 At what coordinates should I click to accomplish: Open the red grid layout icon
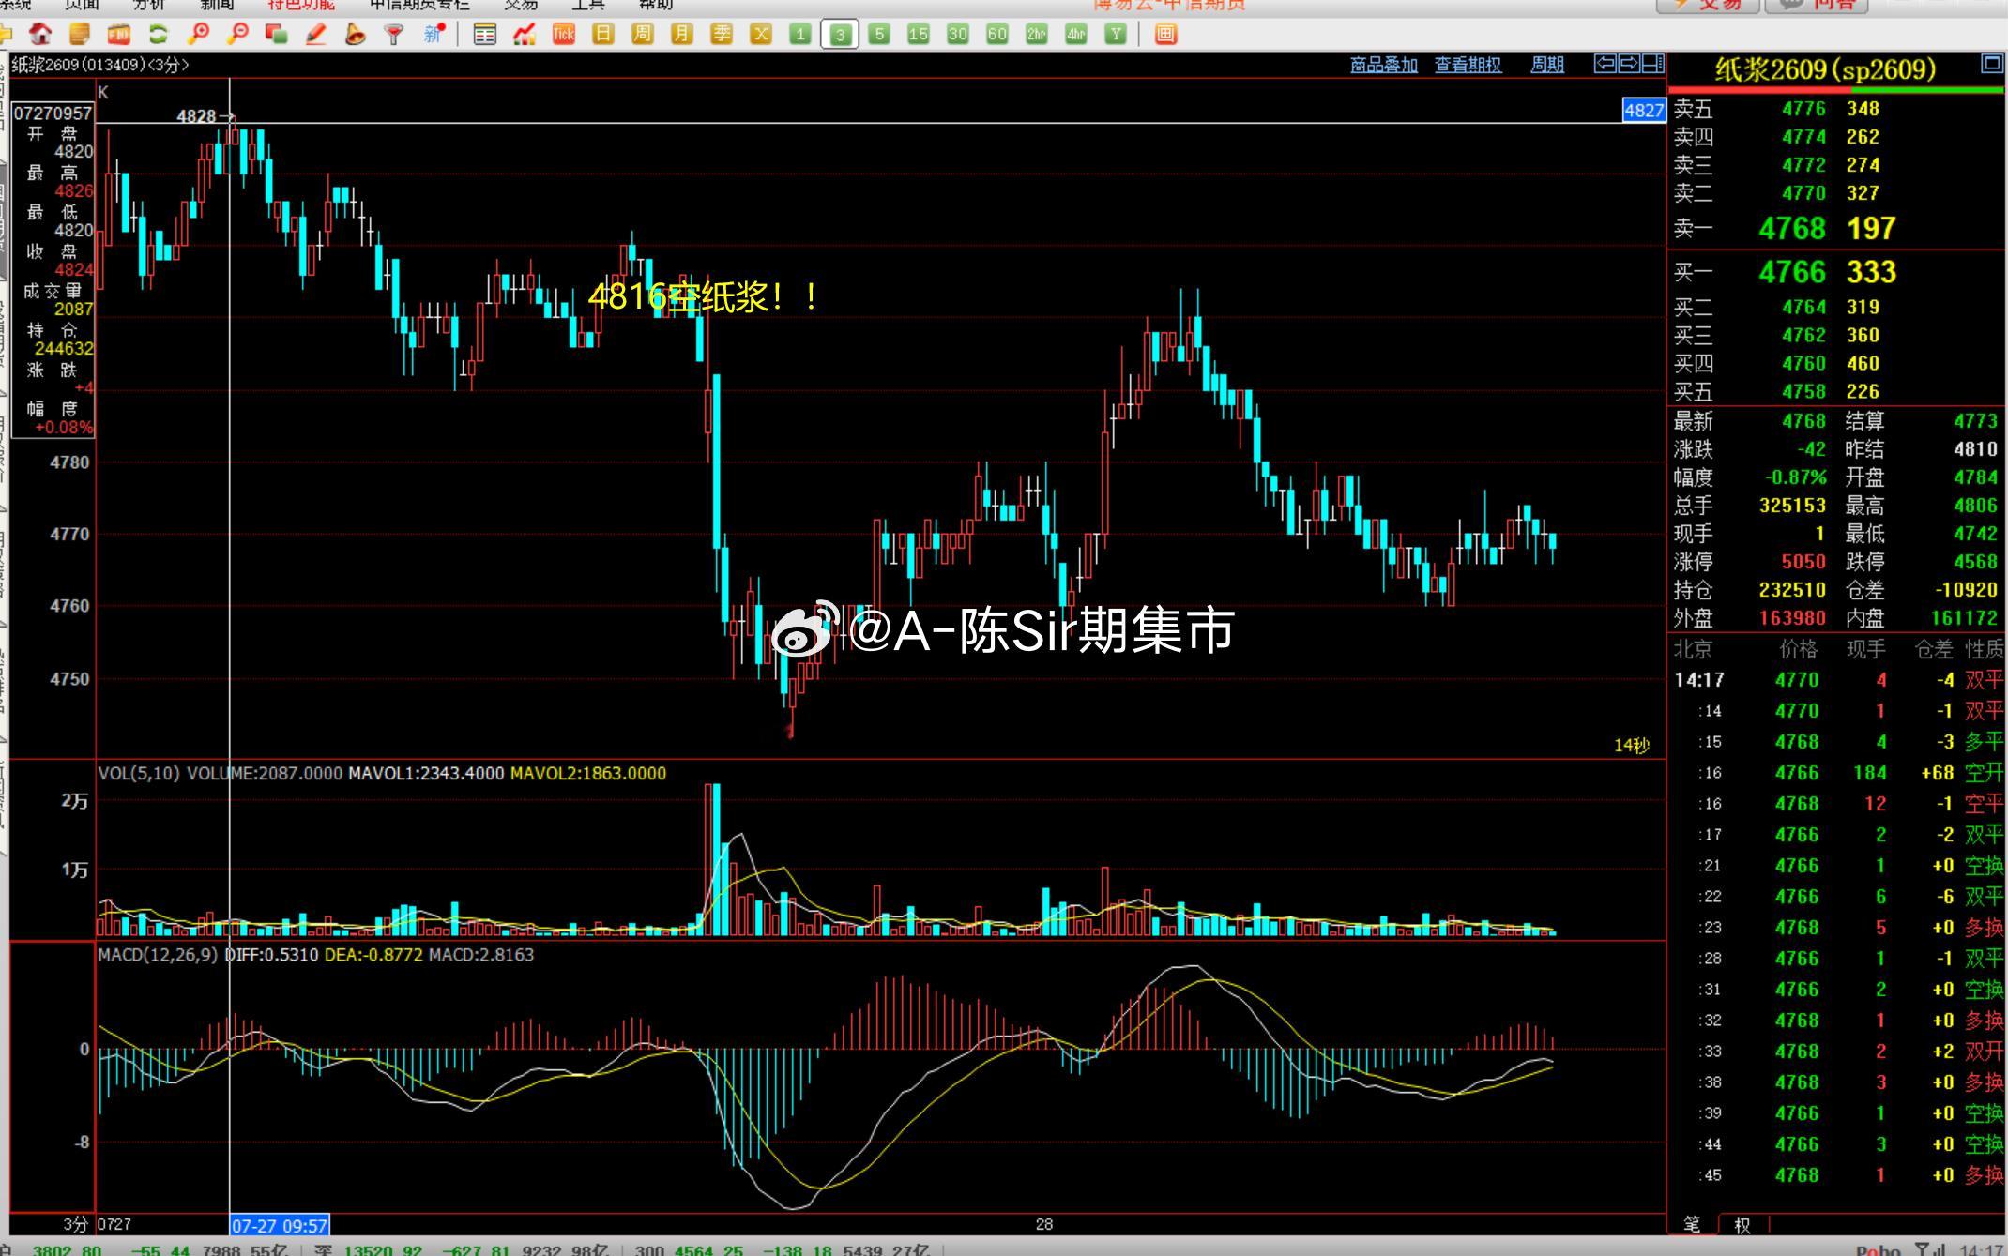click(x=1166, y=35)
